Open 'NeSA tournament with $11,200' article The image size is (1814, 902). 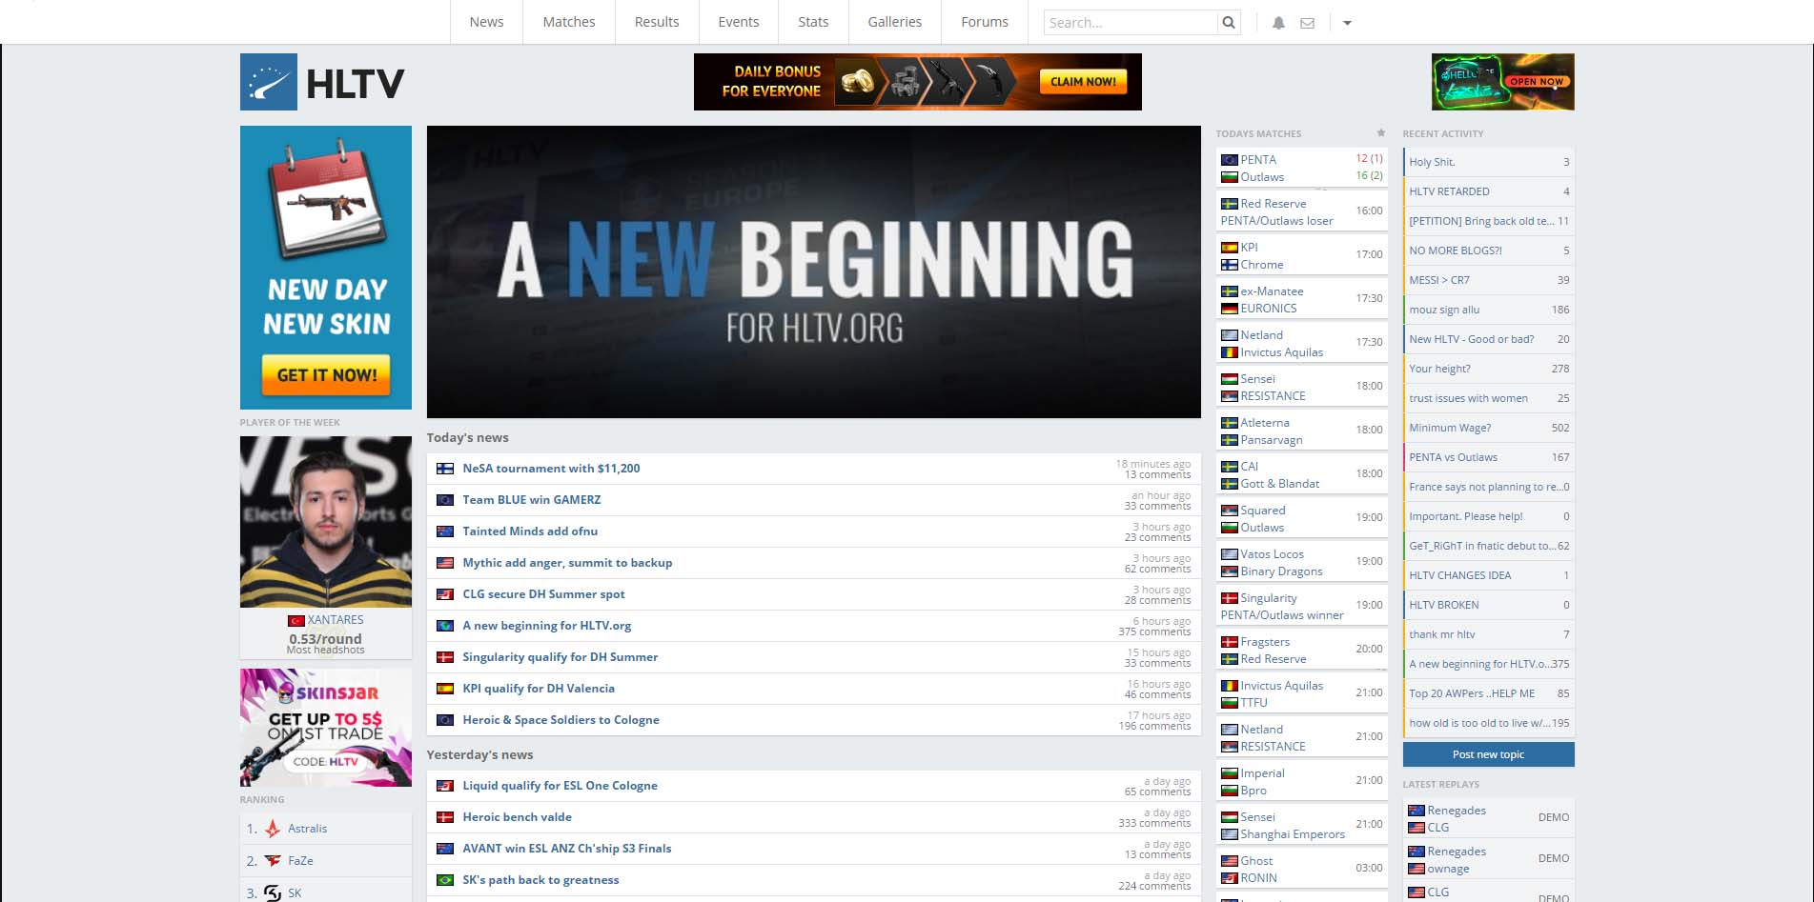550,469
